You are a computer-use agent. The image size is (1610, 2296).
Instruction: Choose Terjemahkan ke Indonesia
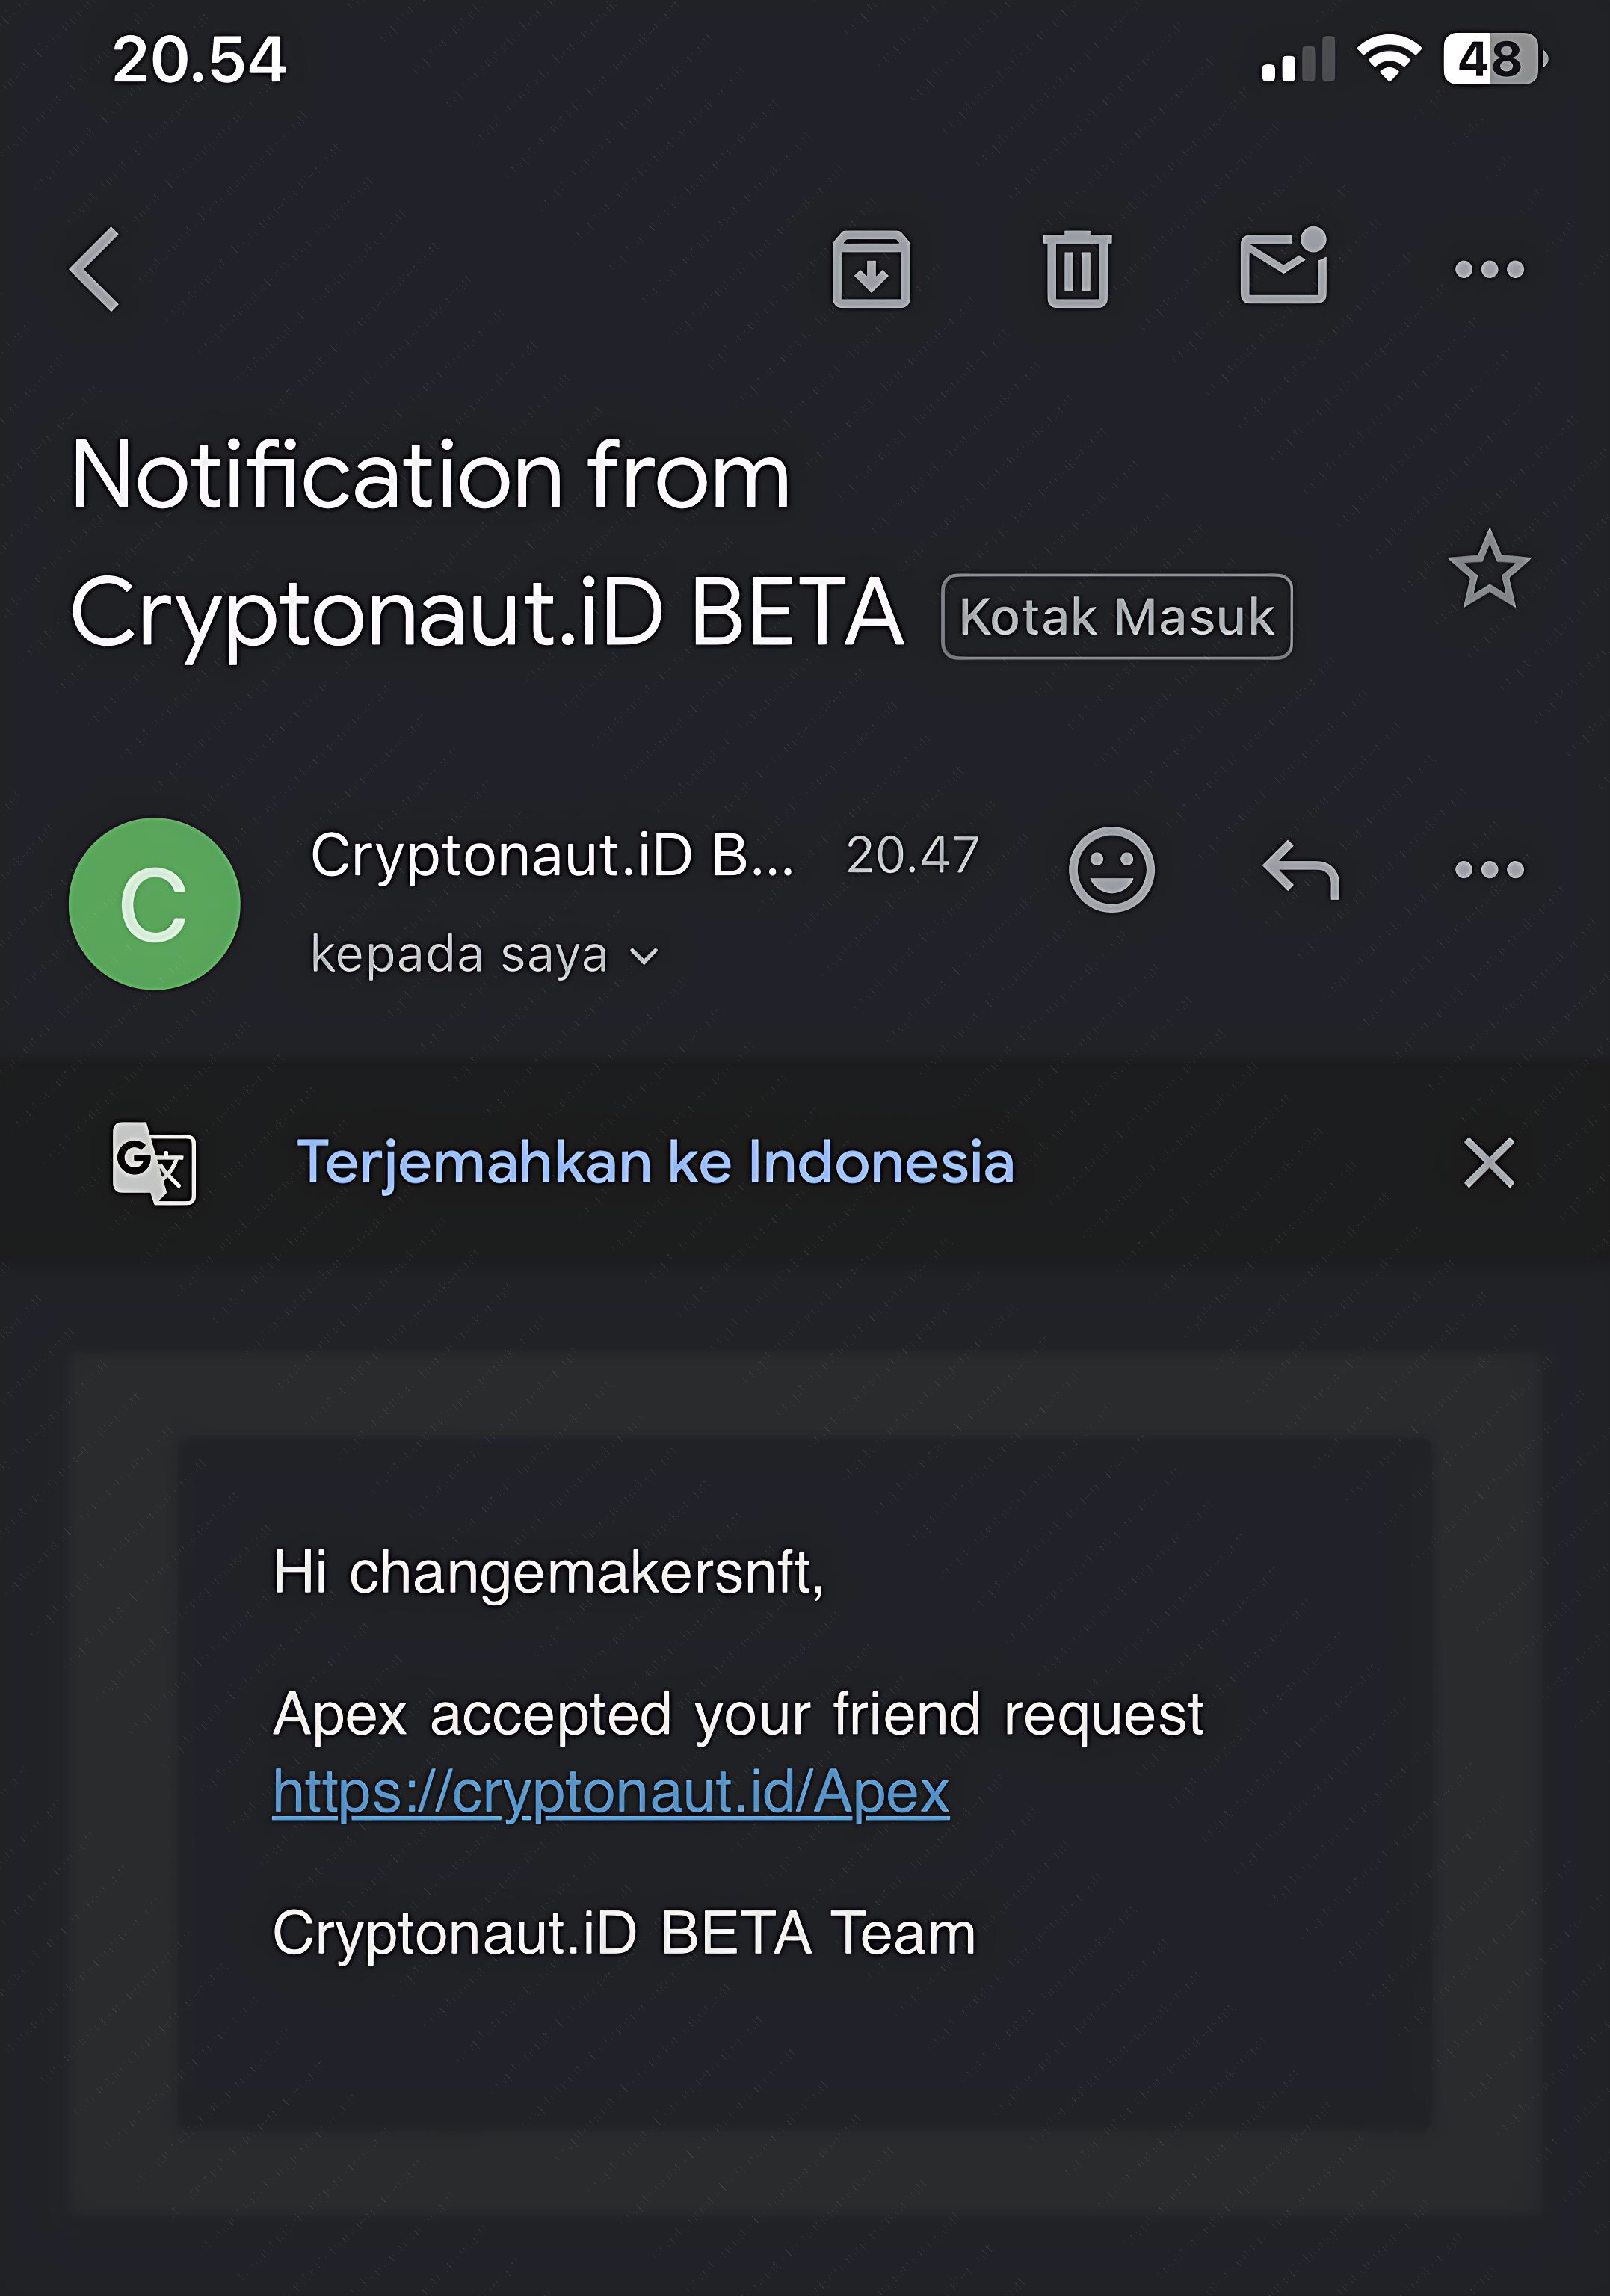(x=656, y=1163)
